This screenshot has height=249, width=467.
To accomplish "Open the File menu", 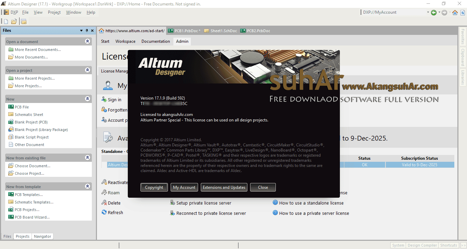I will tap(25, 12).
